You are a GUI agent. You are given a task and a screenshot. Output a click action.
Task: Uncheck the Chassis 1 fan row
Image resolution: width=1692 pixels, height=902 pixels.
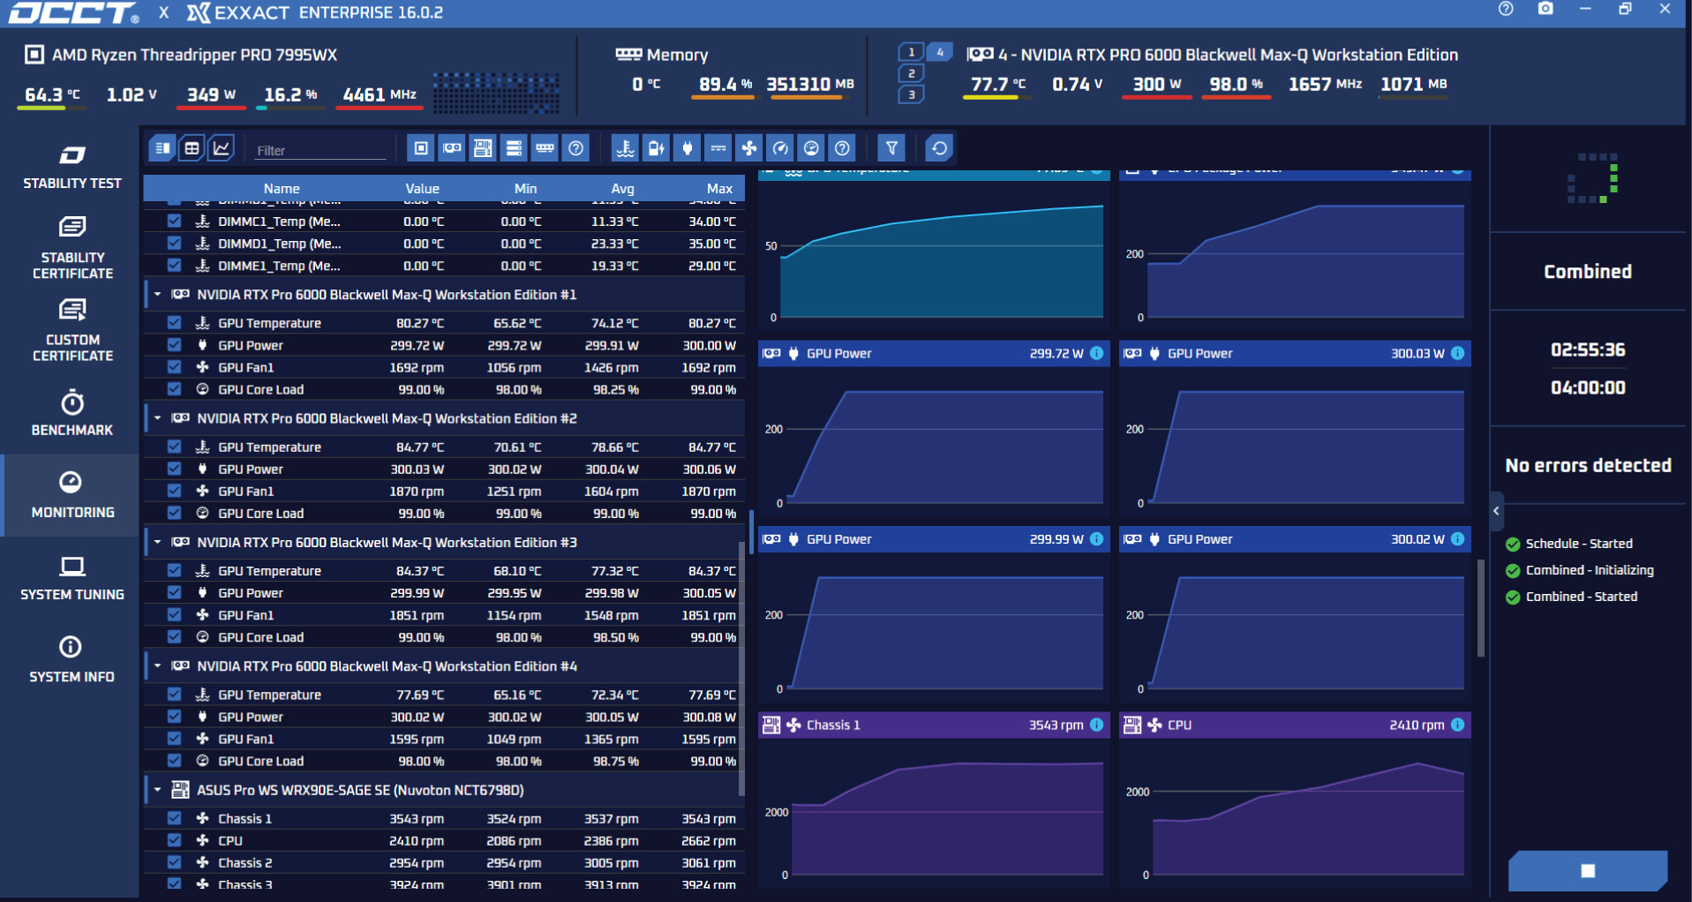pyautogui.click(x=174, y=818)
